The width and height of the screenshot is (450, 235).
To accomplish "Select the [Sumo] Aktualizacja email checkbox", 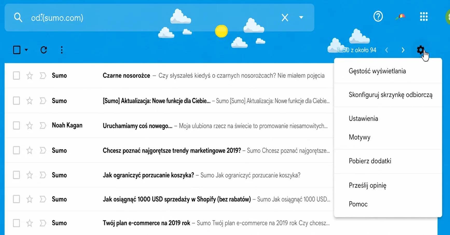I will pos(16,101).
